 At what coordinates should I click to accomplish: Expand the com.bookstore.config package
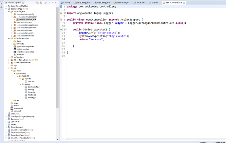[x=12, y=14]
